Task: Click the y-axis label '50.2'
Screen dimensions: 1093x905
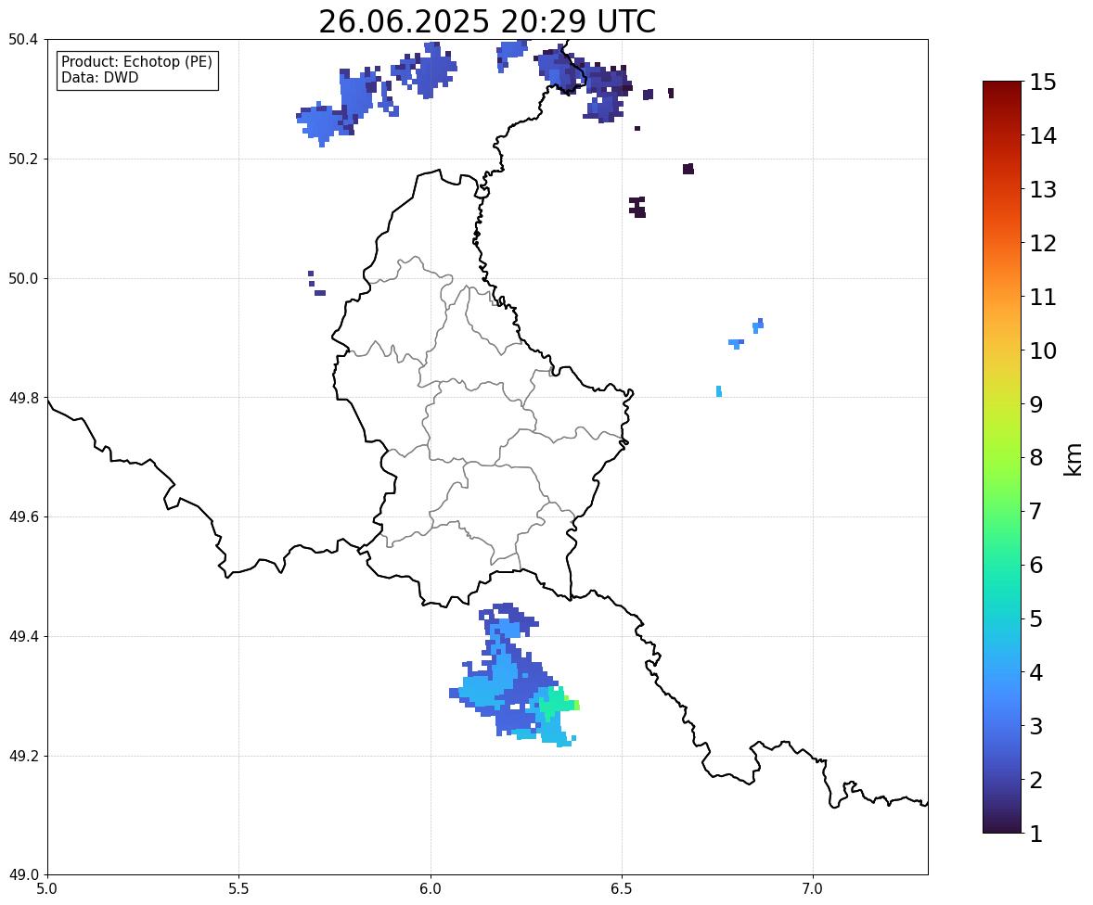Action: [23, 159]
